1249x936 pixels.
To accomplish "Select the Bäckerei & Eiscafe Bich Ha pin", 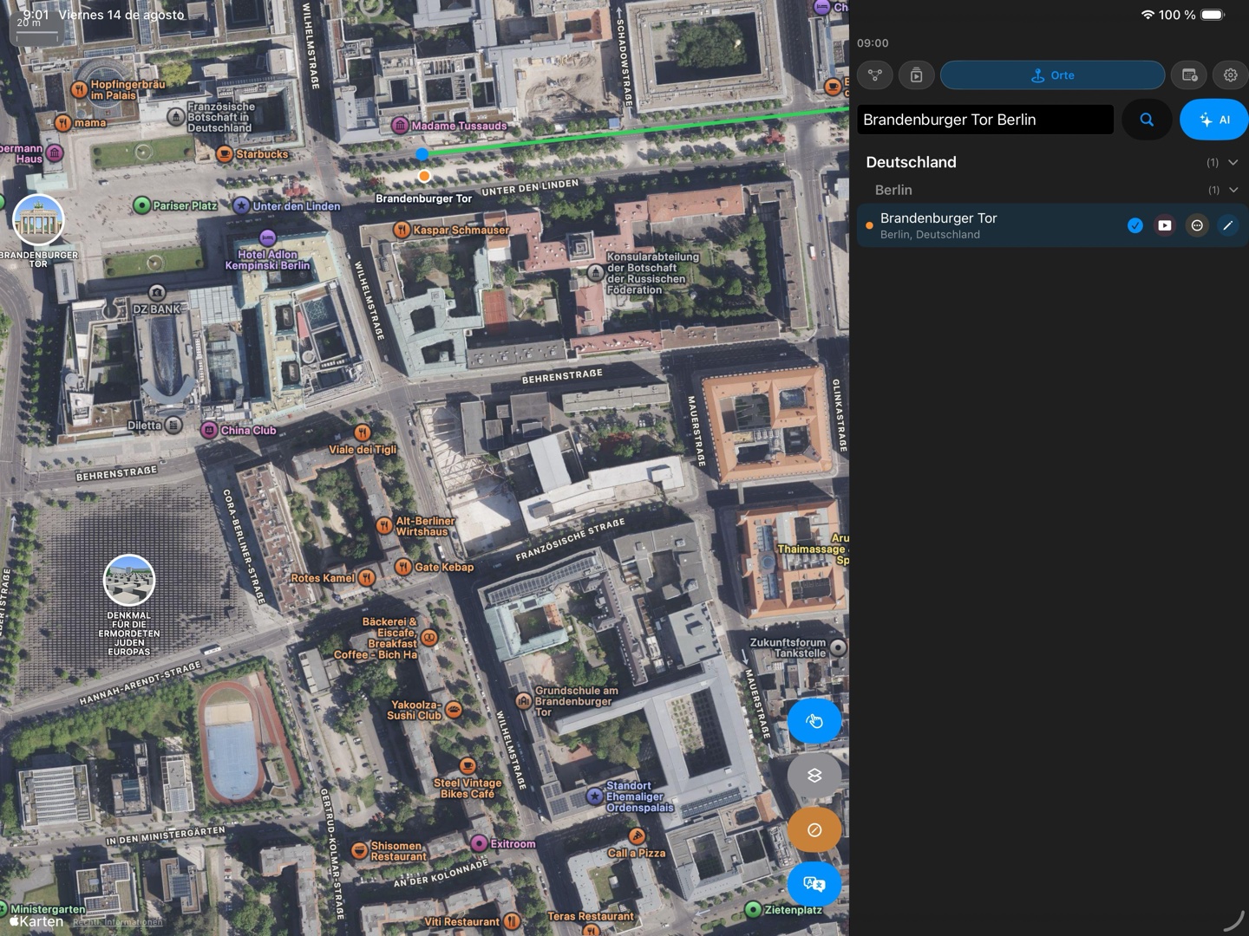I will 428,637.
